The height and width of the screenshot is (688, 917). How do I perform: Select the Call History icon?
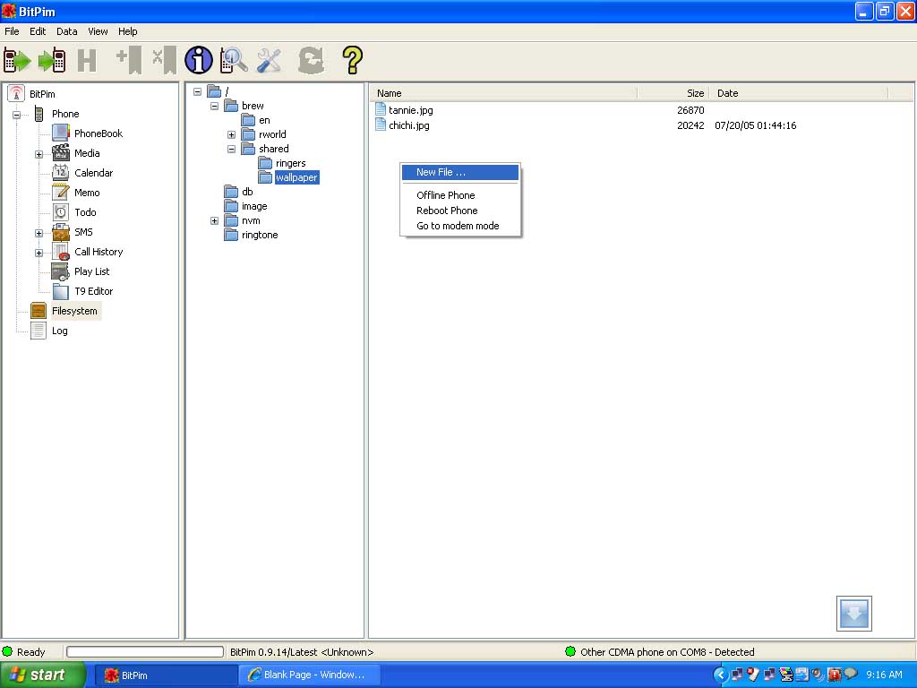(61, 252)
